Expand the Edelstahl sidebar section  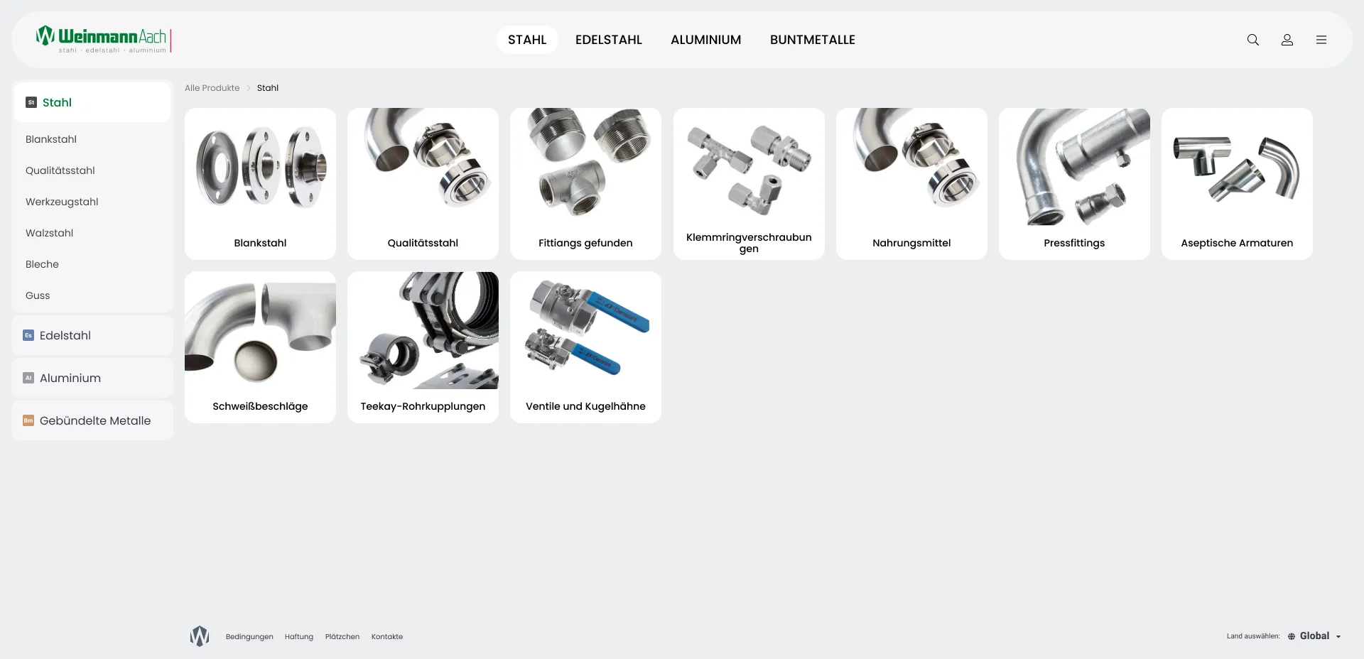(x=92, y=335)
